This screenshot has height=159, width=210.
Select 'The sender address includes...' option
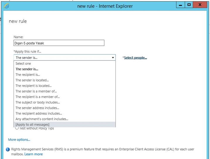(x=65, y=108)
